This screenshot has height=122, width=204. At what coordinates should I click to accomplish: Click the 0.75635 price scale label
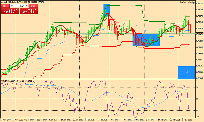pyautogui.click(x=200, y=47)
